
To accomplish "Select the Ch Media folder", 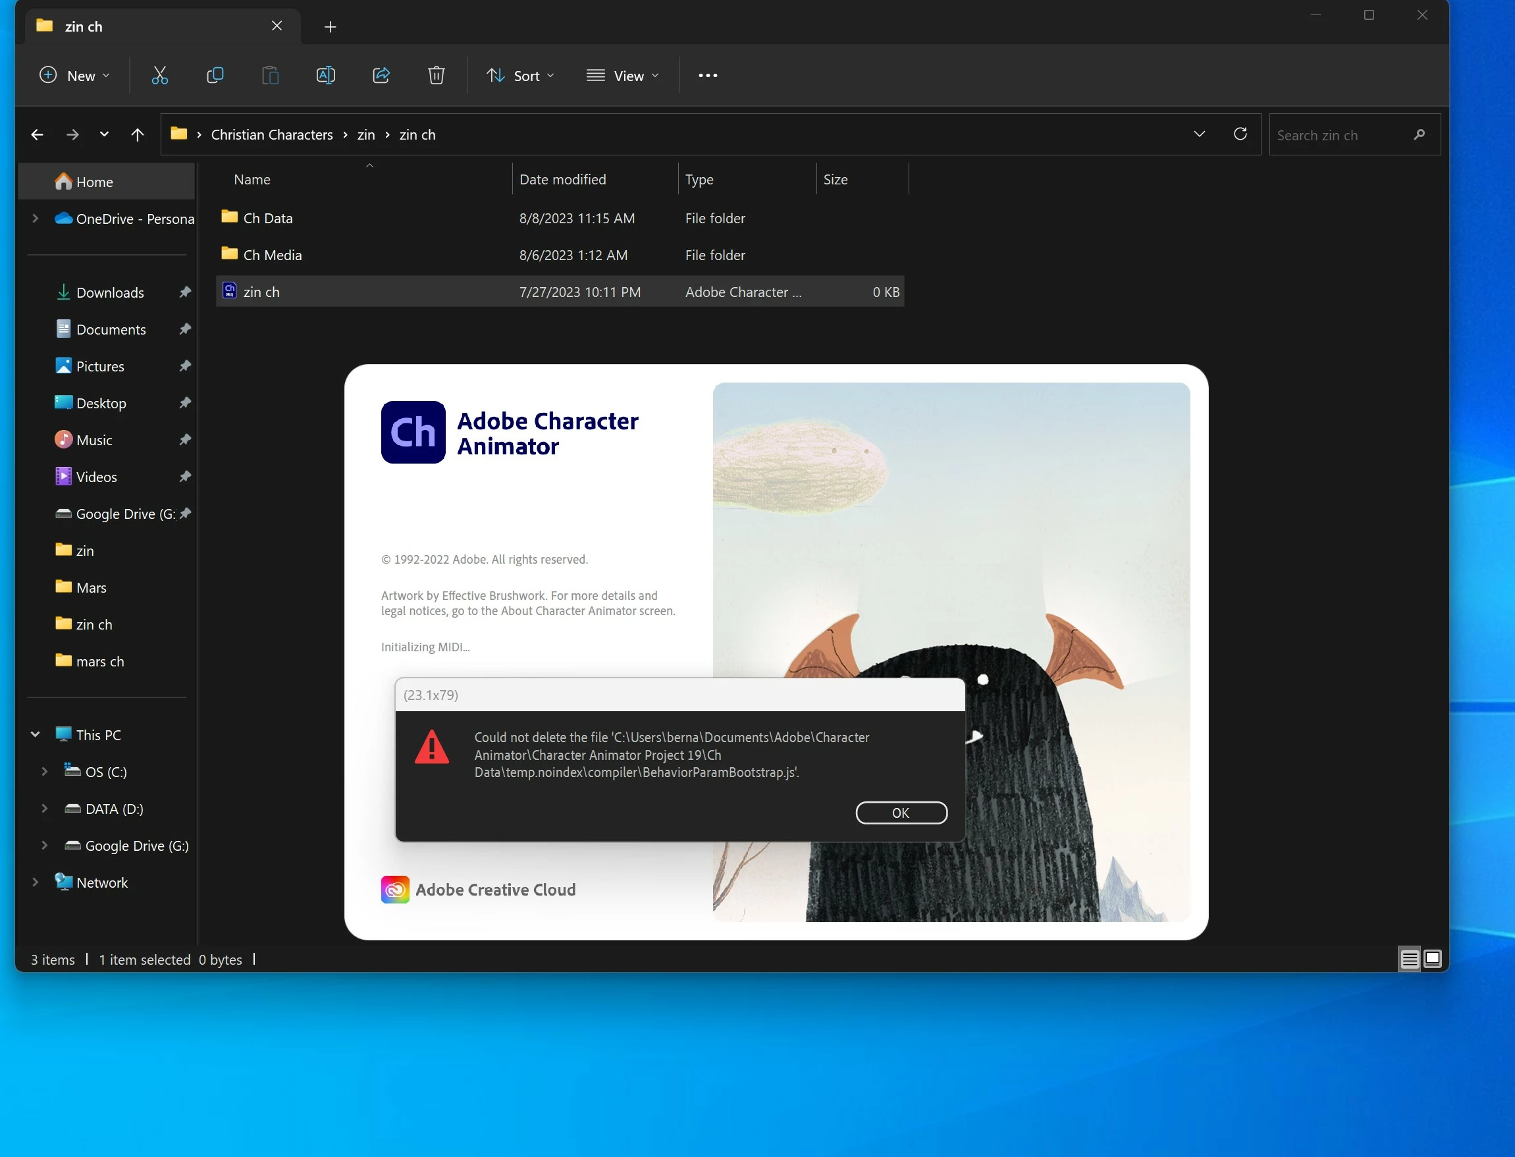I will (x=273, y=256).
